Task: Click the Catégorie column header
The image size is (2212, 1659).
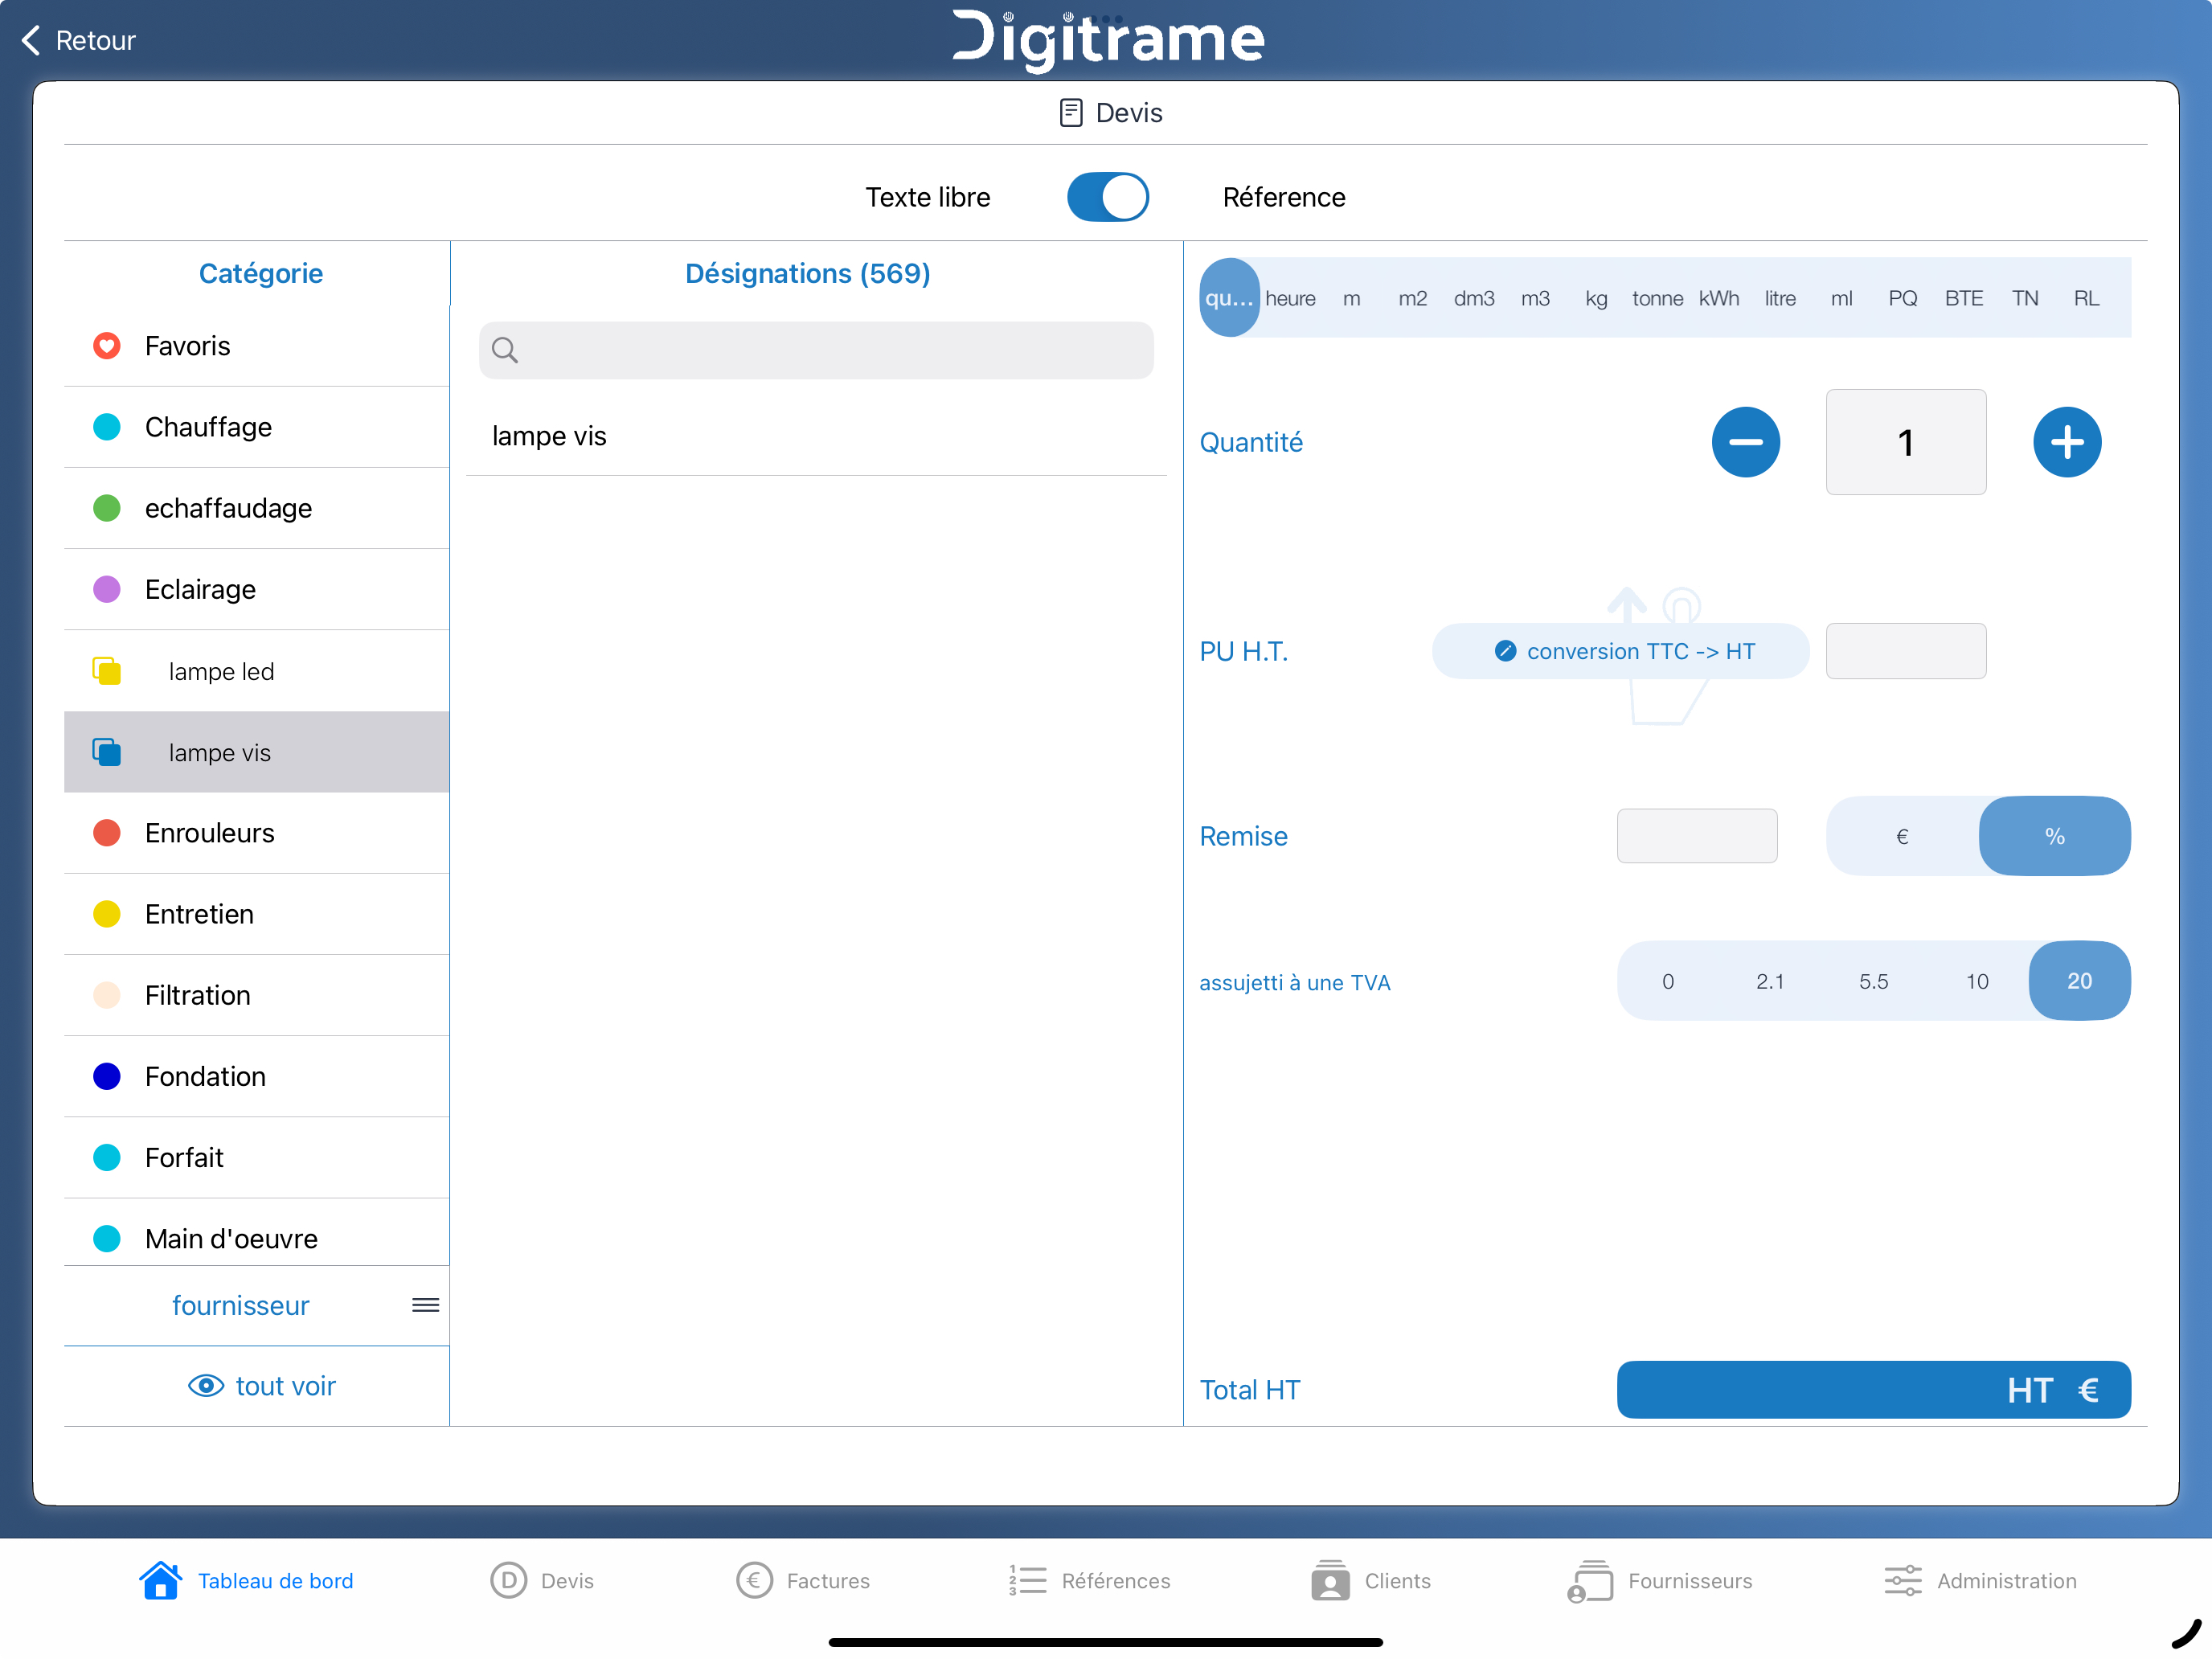Action: pos(261,273)
